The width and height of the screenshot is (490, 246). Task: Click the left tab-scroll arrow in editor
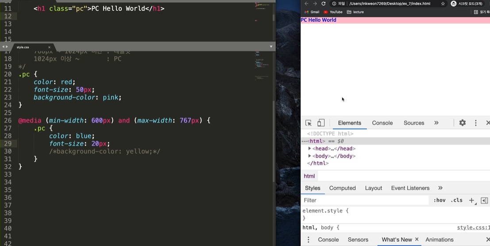(3, 47)
